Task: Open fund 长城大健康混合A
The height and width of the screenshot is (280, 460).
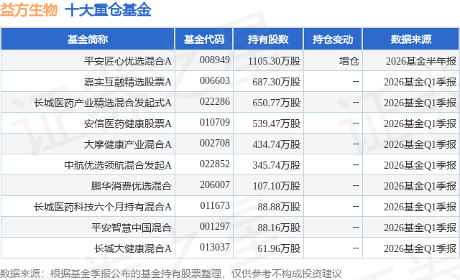Action: coord(132,248)
